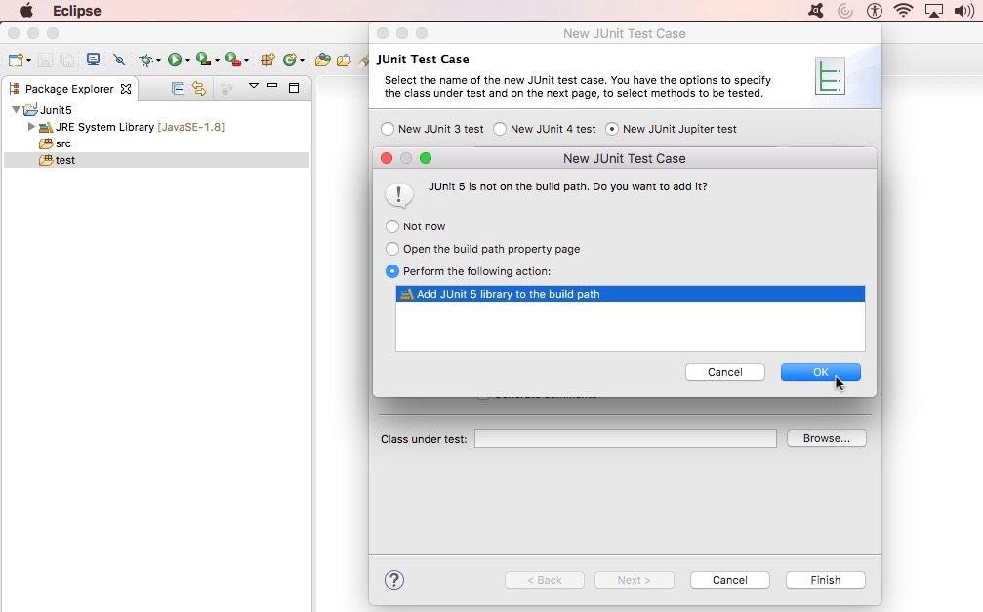Image resolution: width=983 pixels, height=612 pixels.
Task: Click the help question mark icon
Action: tap(393, 580)
